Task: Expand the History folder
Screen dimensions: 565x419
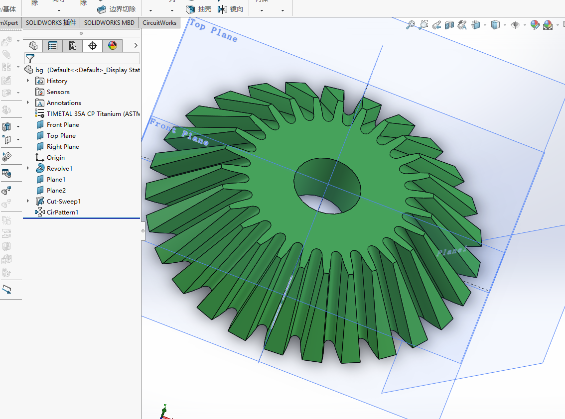Action: tap(28, 81)
